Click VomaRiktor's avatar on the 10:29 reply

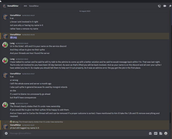pos(5,126)
